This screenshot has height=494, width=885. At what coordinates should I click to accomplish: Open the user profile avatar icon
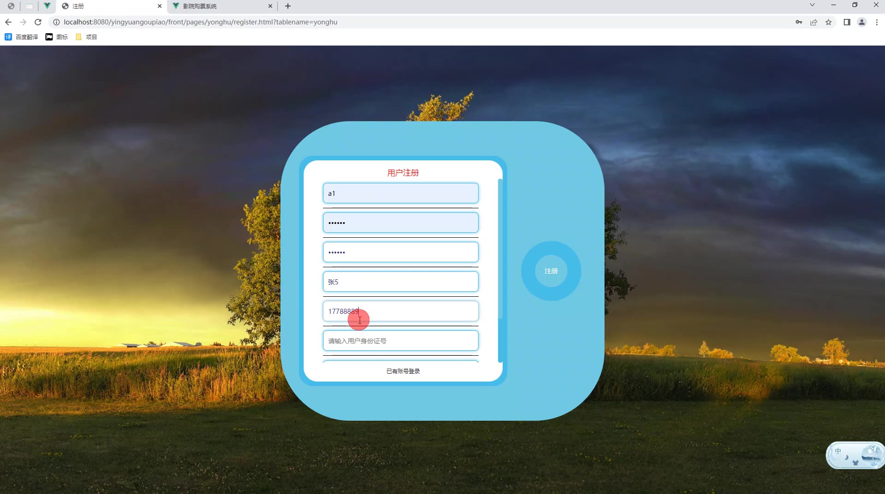click(861, 22)
